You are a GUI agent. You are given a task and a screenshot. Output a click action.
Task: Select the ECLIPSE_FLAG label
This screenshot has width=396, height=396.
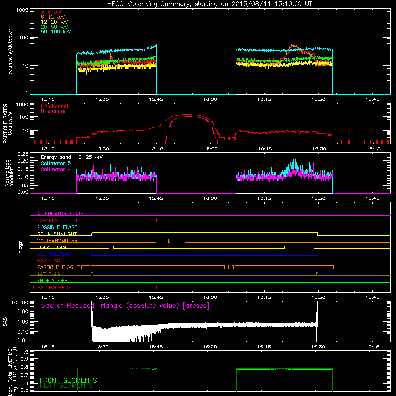[54, 254]
